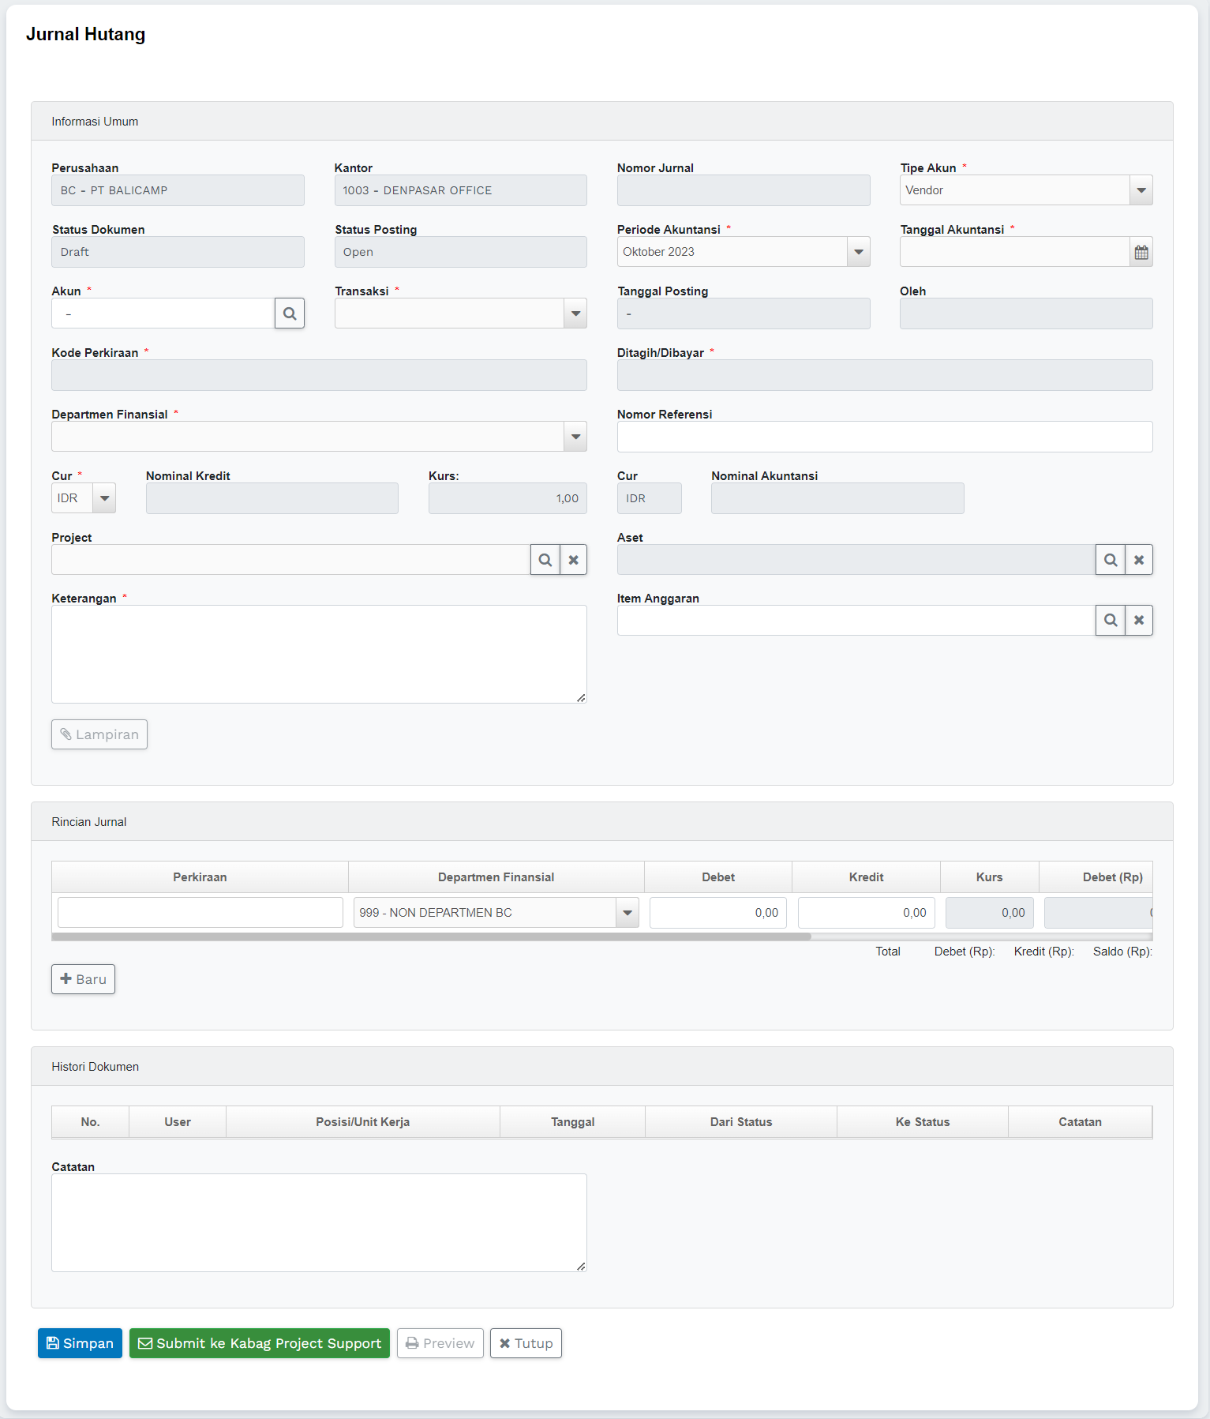Click the Rincian Jurnal horizontal scrollbar
Image resolution: width=1210 pixels, height=1419 pixels.
tap(431, 937)
